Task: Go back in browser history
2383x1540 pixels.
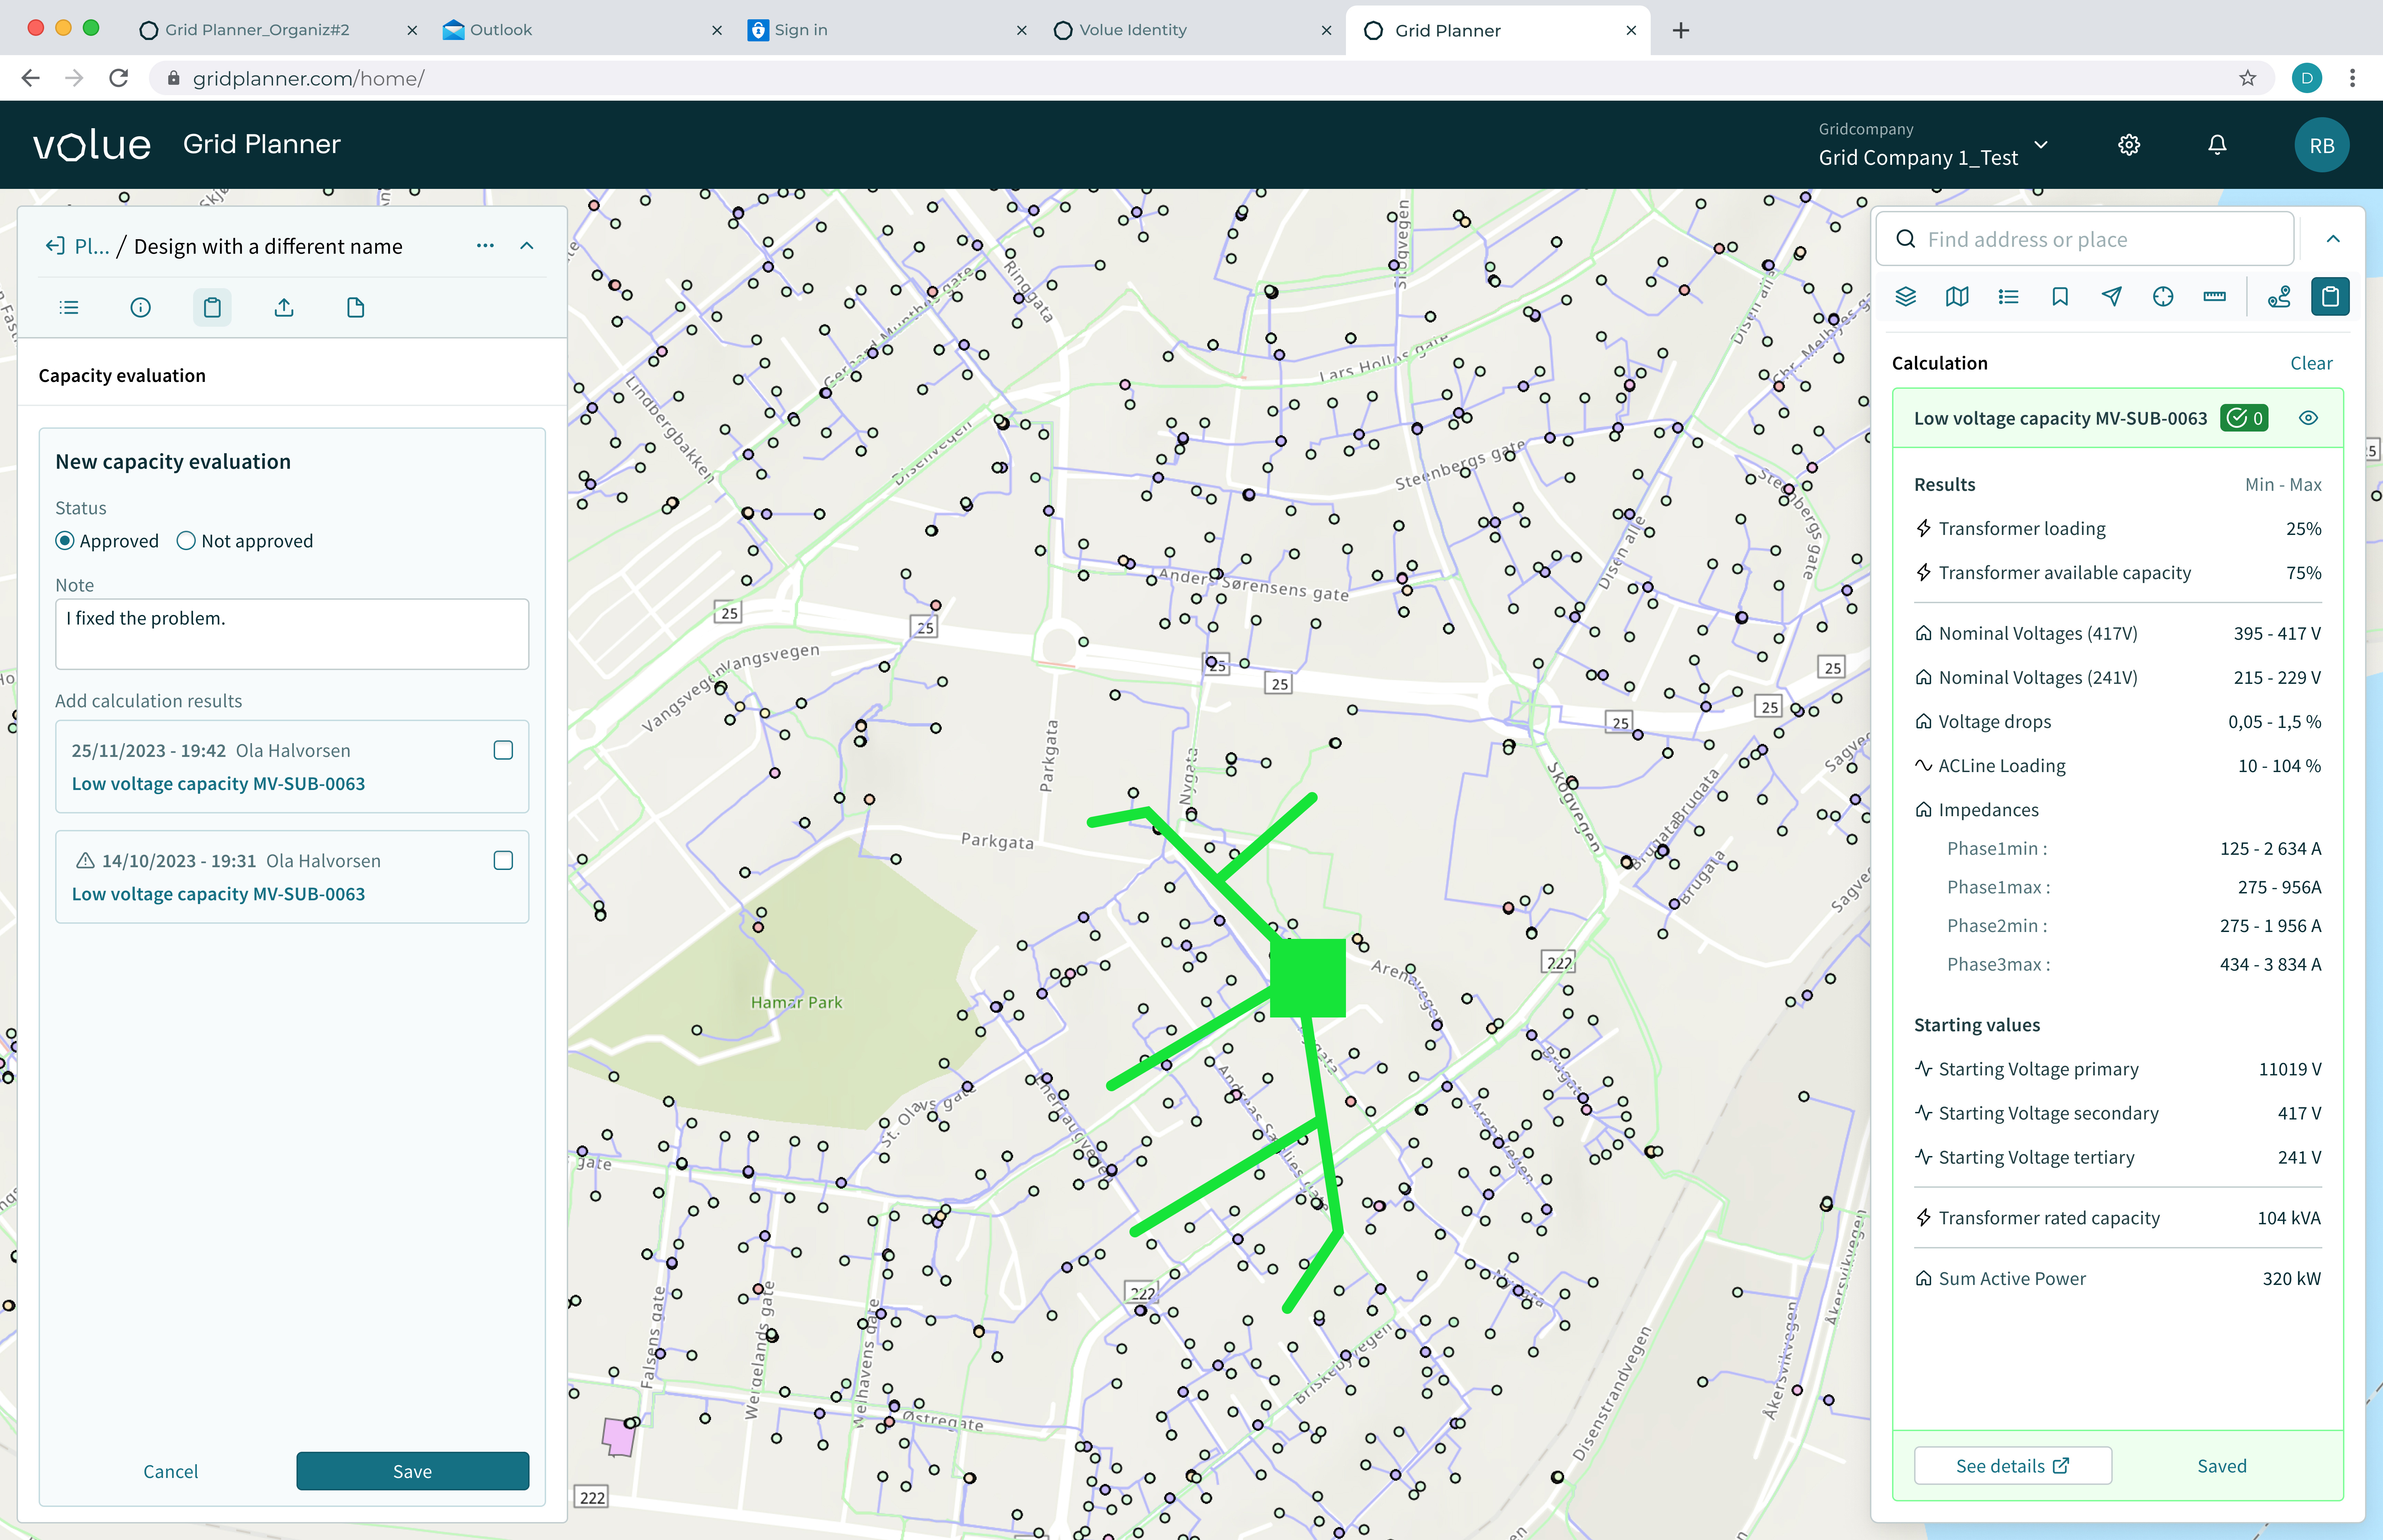Action: point(31,78)
